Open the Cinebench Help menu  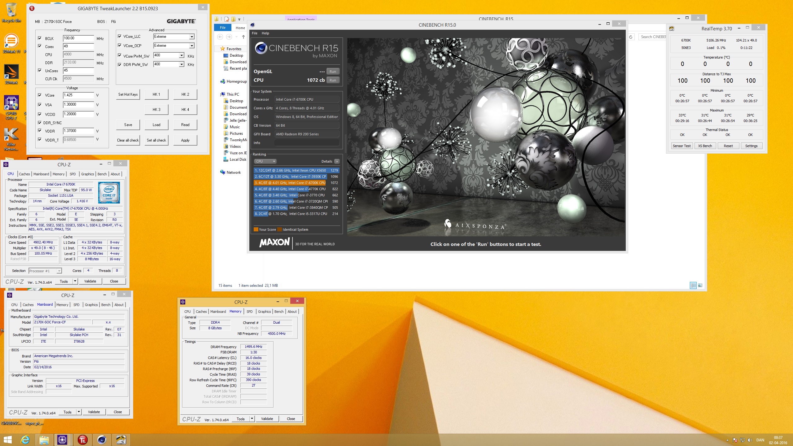pos(265,33)
